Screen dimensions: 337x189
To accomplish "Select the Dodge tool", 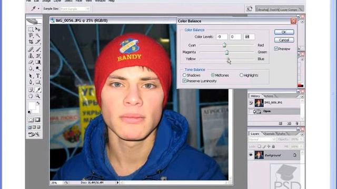I will (x=38, y=68).
